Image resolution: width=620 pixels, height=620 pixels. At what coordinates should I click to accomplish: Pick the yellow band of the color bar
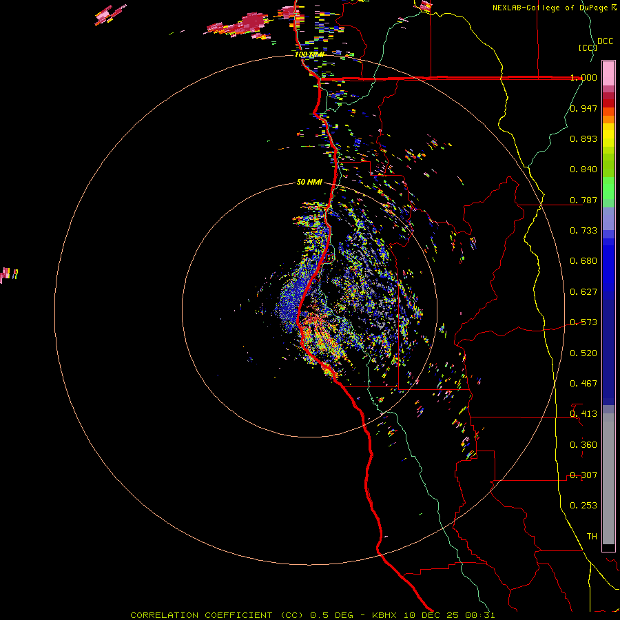click(x=608, y=135)
